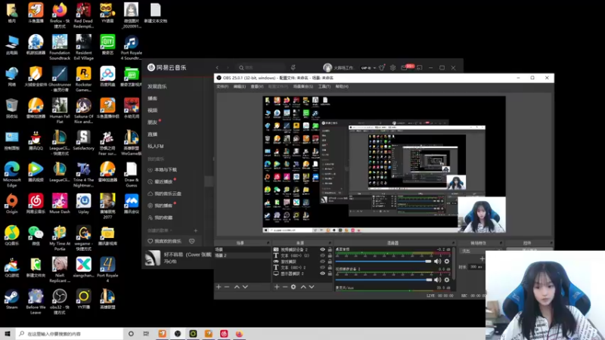Open the OBS 编辑(E) menu

click(x=239, y=87)
